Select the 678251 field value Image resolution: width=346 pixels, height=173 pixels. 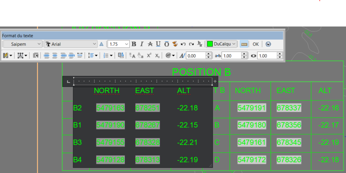pyautogui.click(x=147, y=108)
